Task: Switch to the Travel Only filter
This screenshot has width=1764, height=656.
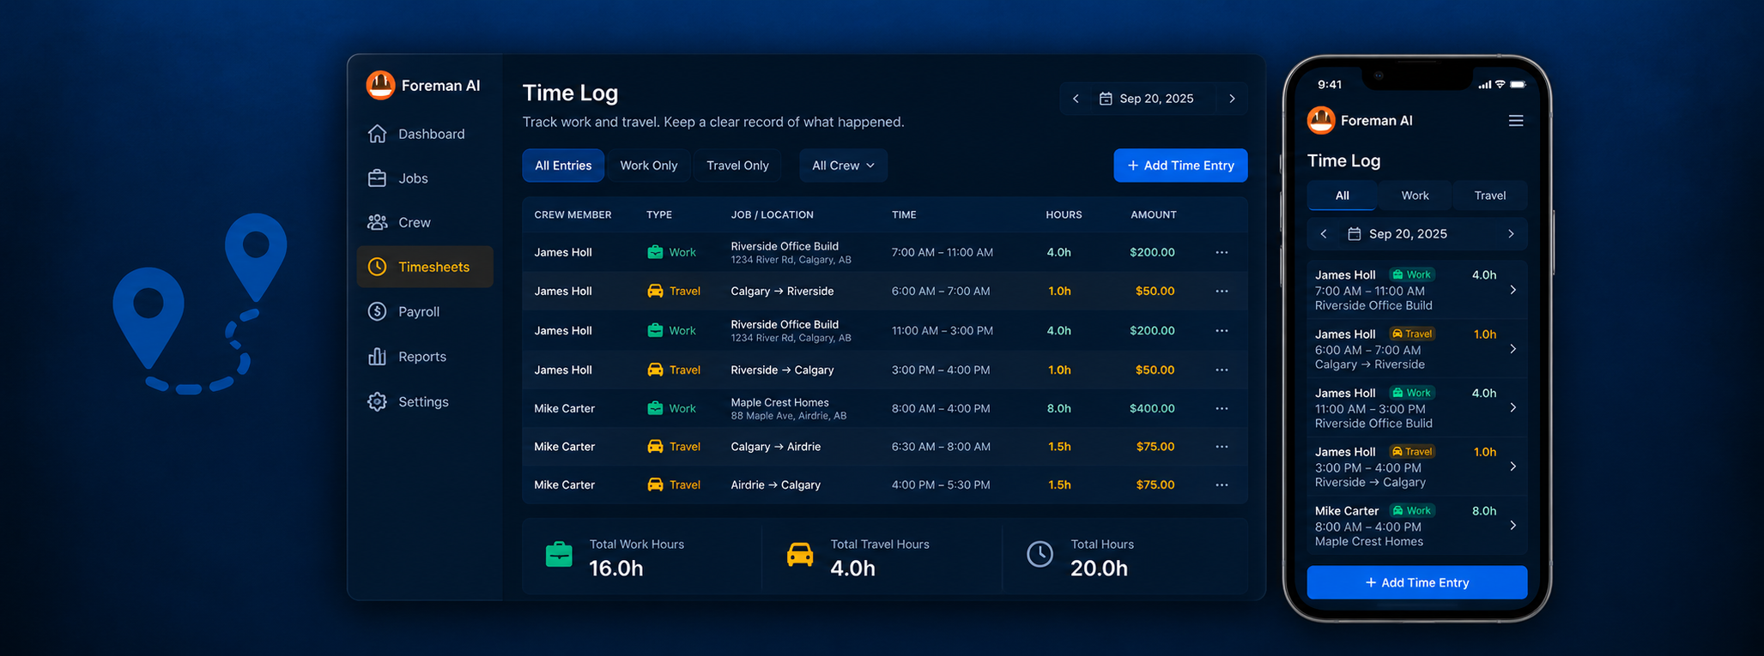Action: [737, 166]
